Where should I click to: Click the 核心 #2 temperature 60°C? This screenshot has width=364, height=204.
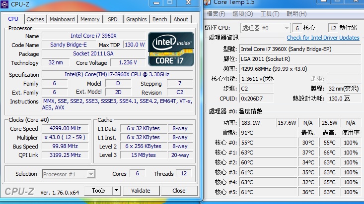click(x=268, y=162)
